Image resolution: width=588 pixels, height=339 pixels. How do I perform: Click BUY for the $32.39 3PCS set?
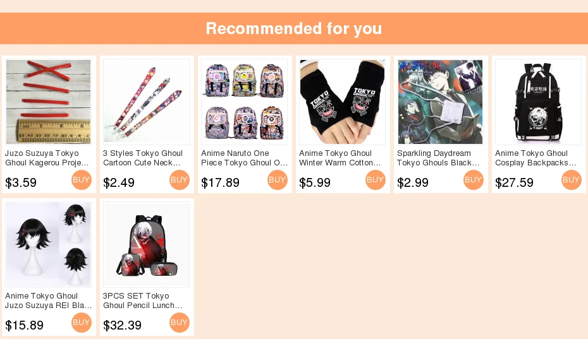point(180,323)
